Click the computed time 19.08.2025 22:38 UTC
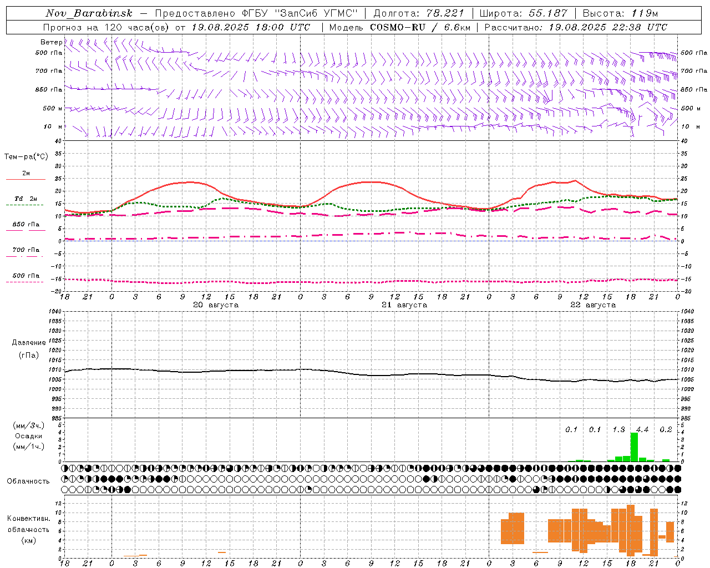Viewport: 710px width, 568px height. pos(608,27)
